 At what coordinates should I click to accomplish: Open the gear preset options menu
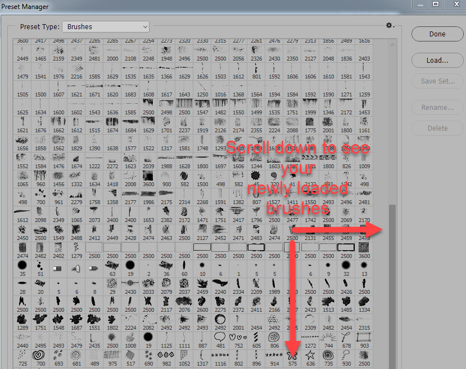[390, 25]
